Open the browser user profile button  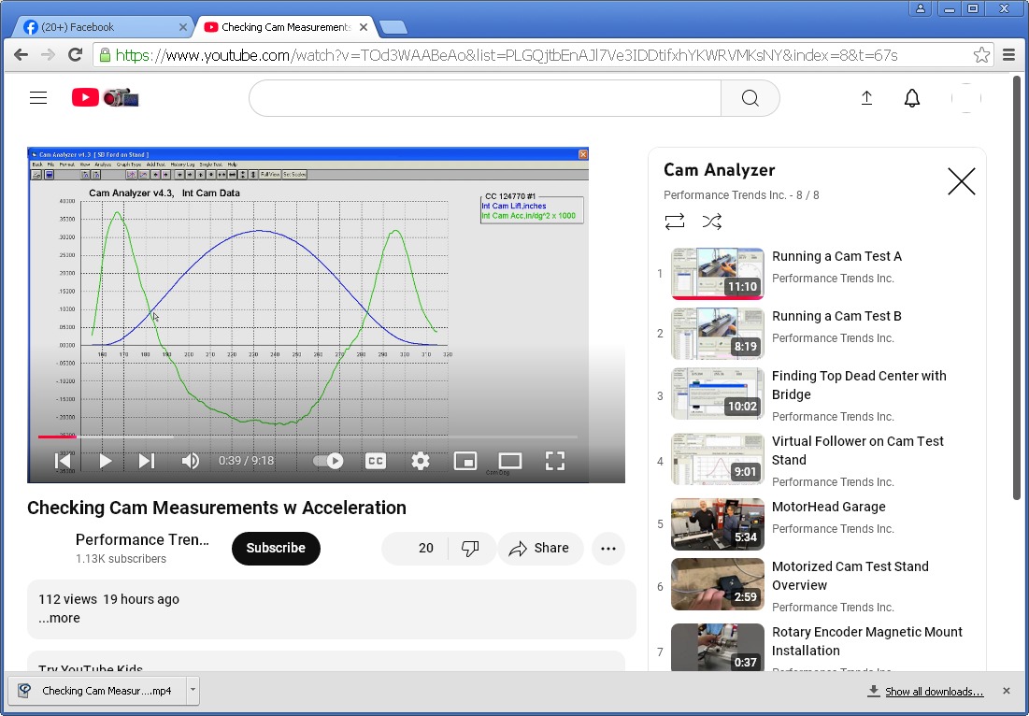(x=921, y=8)
